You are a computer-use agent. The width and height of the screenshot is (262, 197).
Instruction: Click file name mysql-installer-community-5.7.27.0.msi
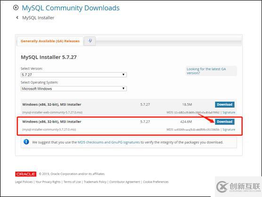[49, 129]
